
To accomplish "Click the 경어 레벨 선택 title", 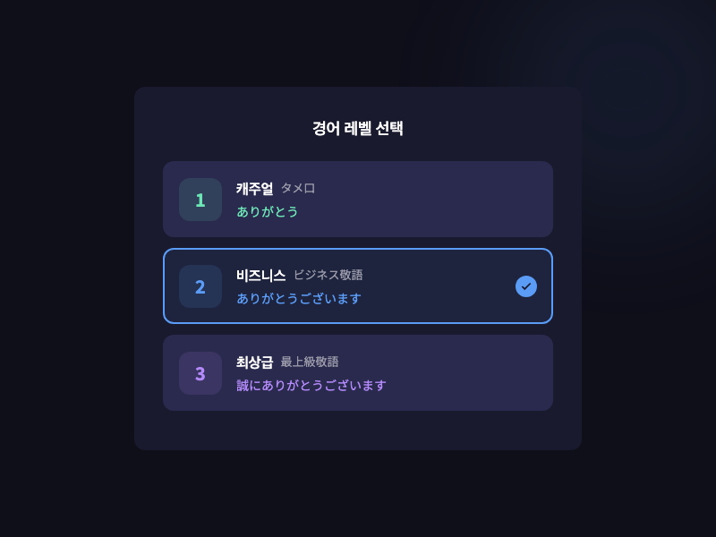I will pyautogui.click(x=358, y=128).
